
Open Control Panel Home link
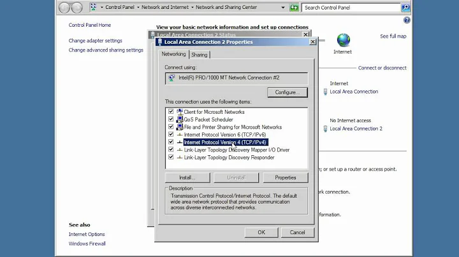pos(90,25)
